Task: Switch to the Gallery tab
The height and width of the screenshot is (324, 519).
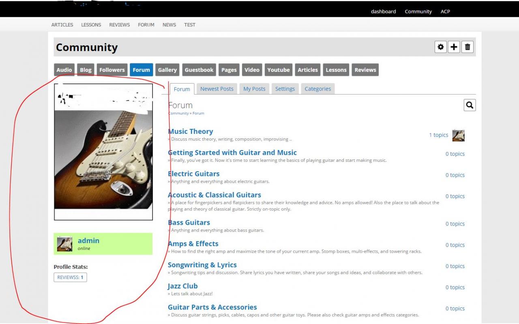Action: click(x=167, y=70)
